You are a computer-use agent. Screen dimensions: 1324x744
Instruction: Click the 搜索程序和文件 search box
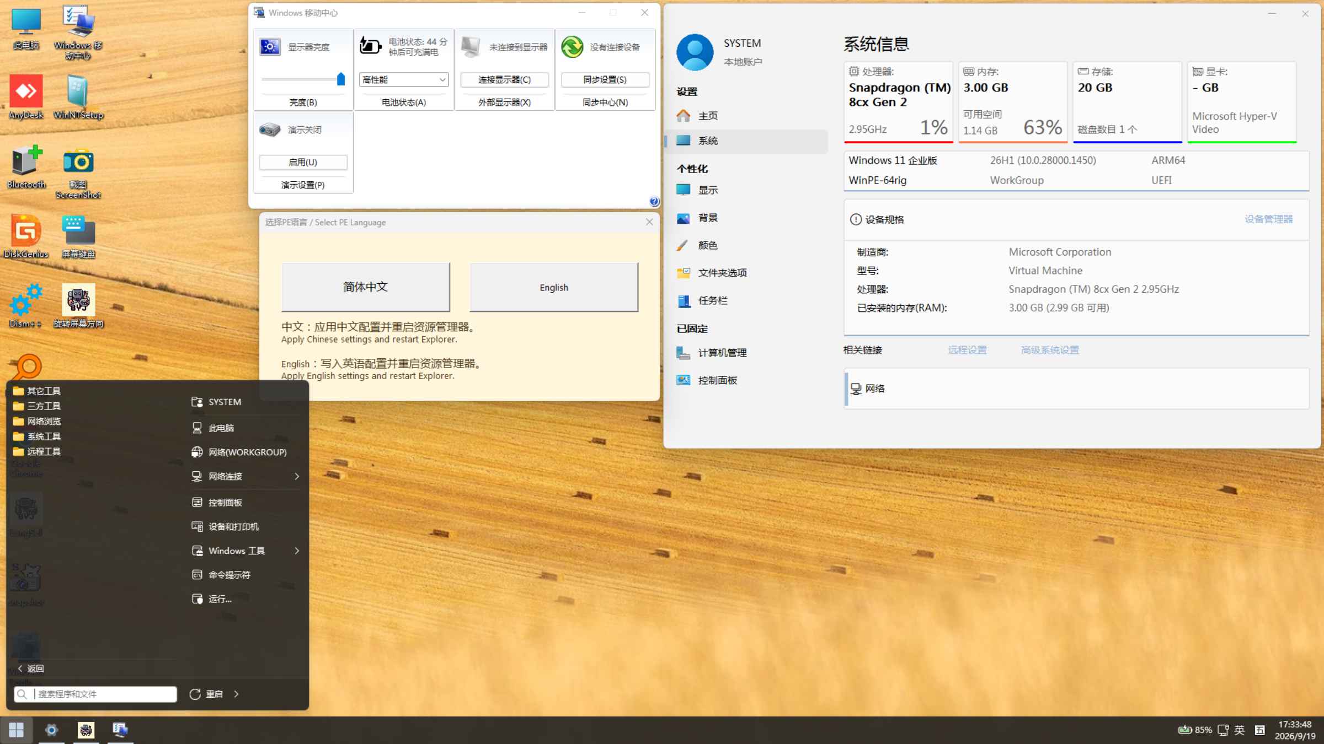[95, 694]
